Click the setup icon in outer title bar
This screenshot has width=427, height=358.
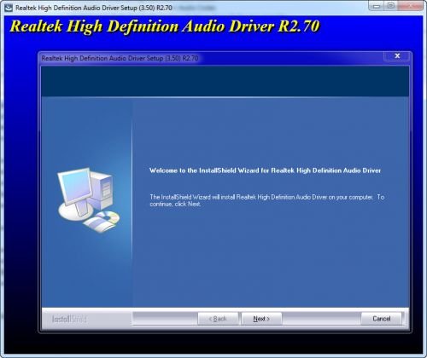[9, 8]
